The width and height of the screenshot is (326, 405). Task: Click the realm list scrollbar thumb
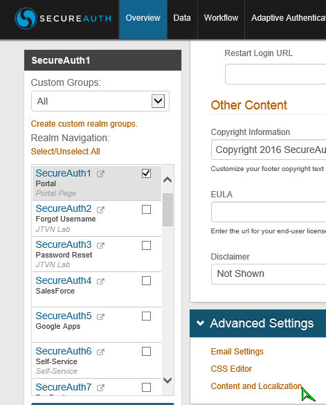pos(168,210)
